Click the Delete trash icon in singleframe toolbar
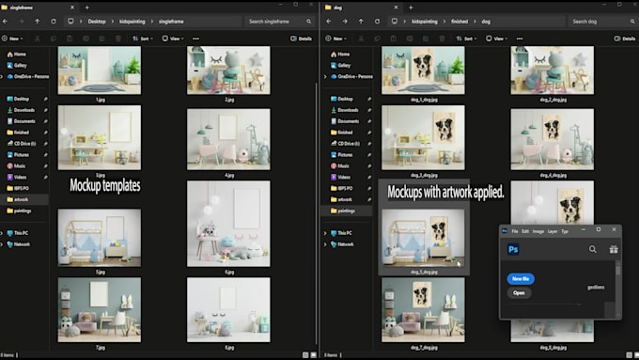639x360 pixels. [x=118, y=39]
